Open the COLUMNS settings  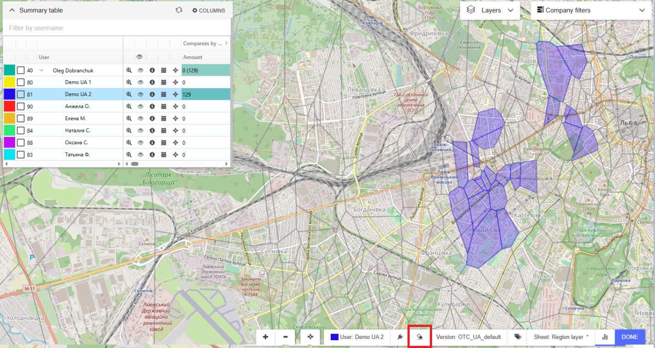tap(209, 10)
